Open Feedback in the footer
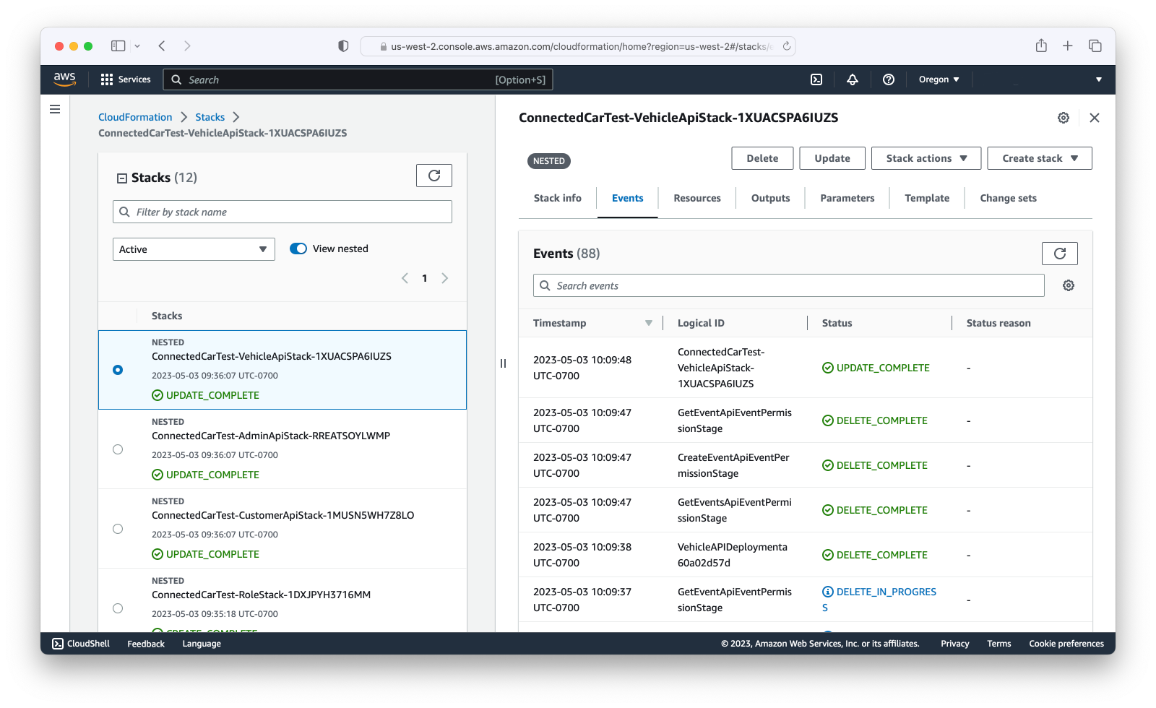This screenshot has width=1156, height=708. [146, 644]
